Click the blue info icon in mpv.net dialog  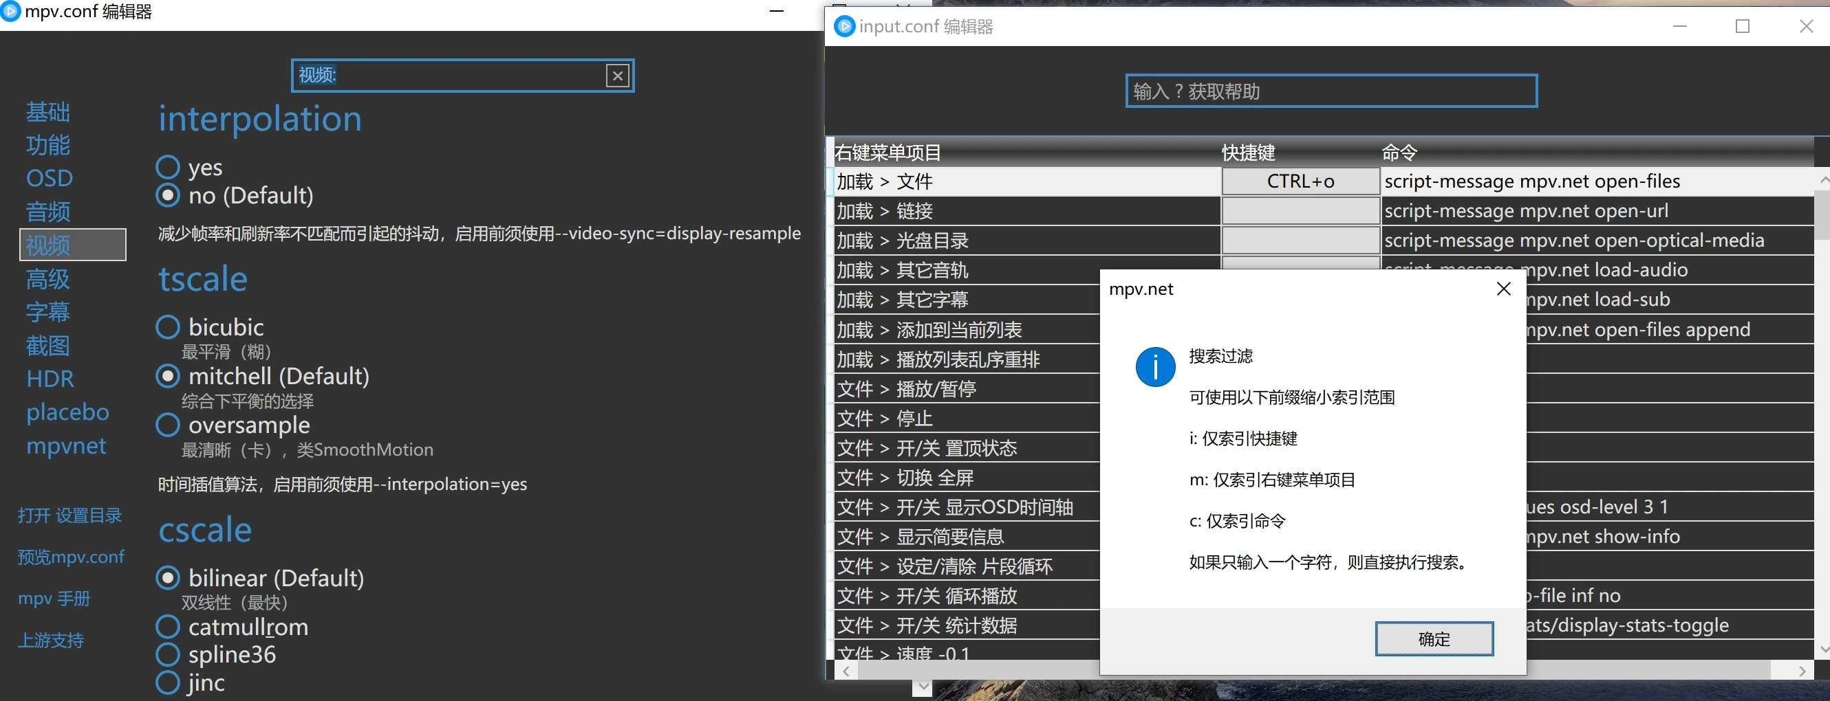point(1155,367)
